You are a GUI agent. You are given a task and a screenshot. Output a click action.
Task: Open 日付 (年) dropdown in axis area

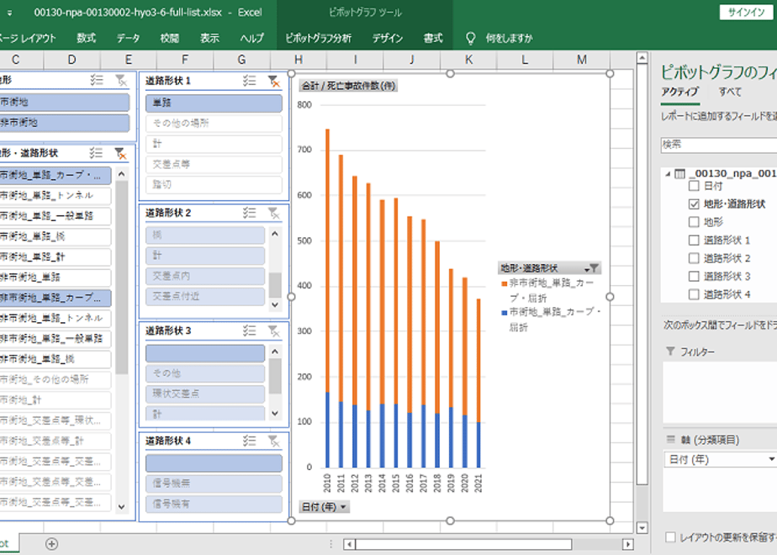(x=771, y=459)
